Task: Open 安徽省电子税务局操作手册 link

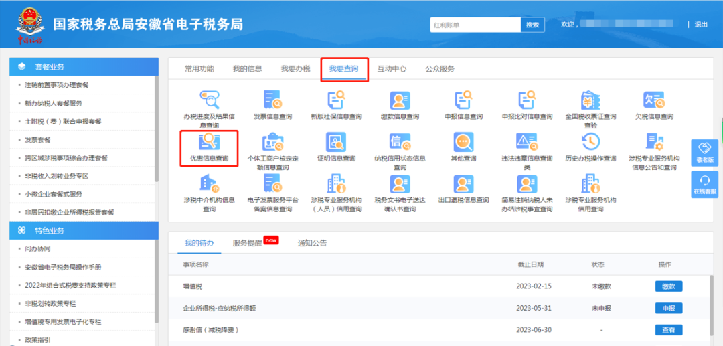Action: [x=63, y=267]
